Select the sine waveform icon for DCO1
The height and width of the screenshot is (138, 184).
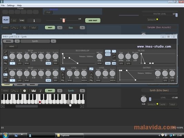pos(6,52)
